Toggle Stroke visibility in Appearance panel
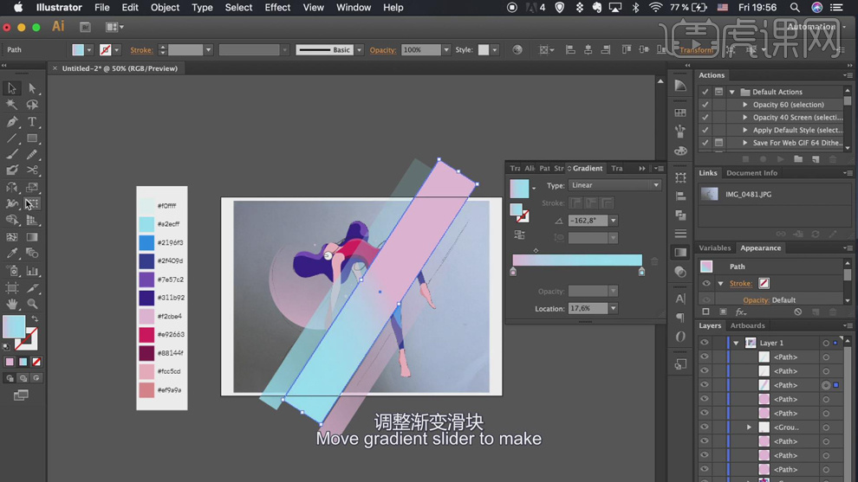This screenshot has height=482, width=858. coord(706,284)
